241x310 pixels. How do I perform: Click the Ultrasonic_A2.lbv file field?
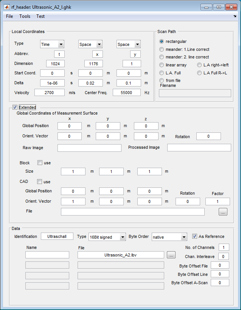(121, 255)
